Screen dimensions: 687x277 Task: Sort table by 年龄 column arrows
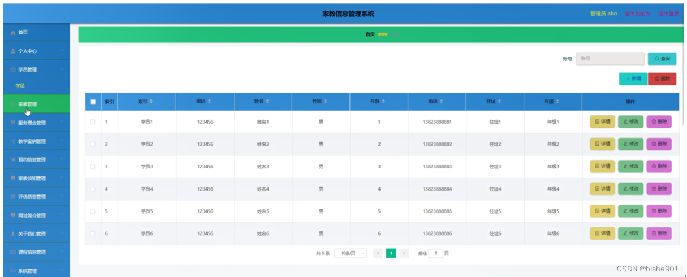[383, 102]
